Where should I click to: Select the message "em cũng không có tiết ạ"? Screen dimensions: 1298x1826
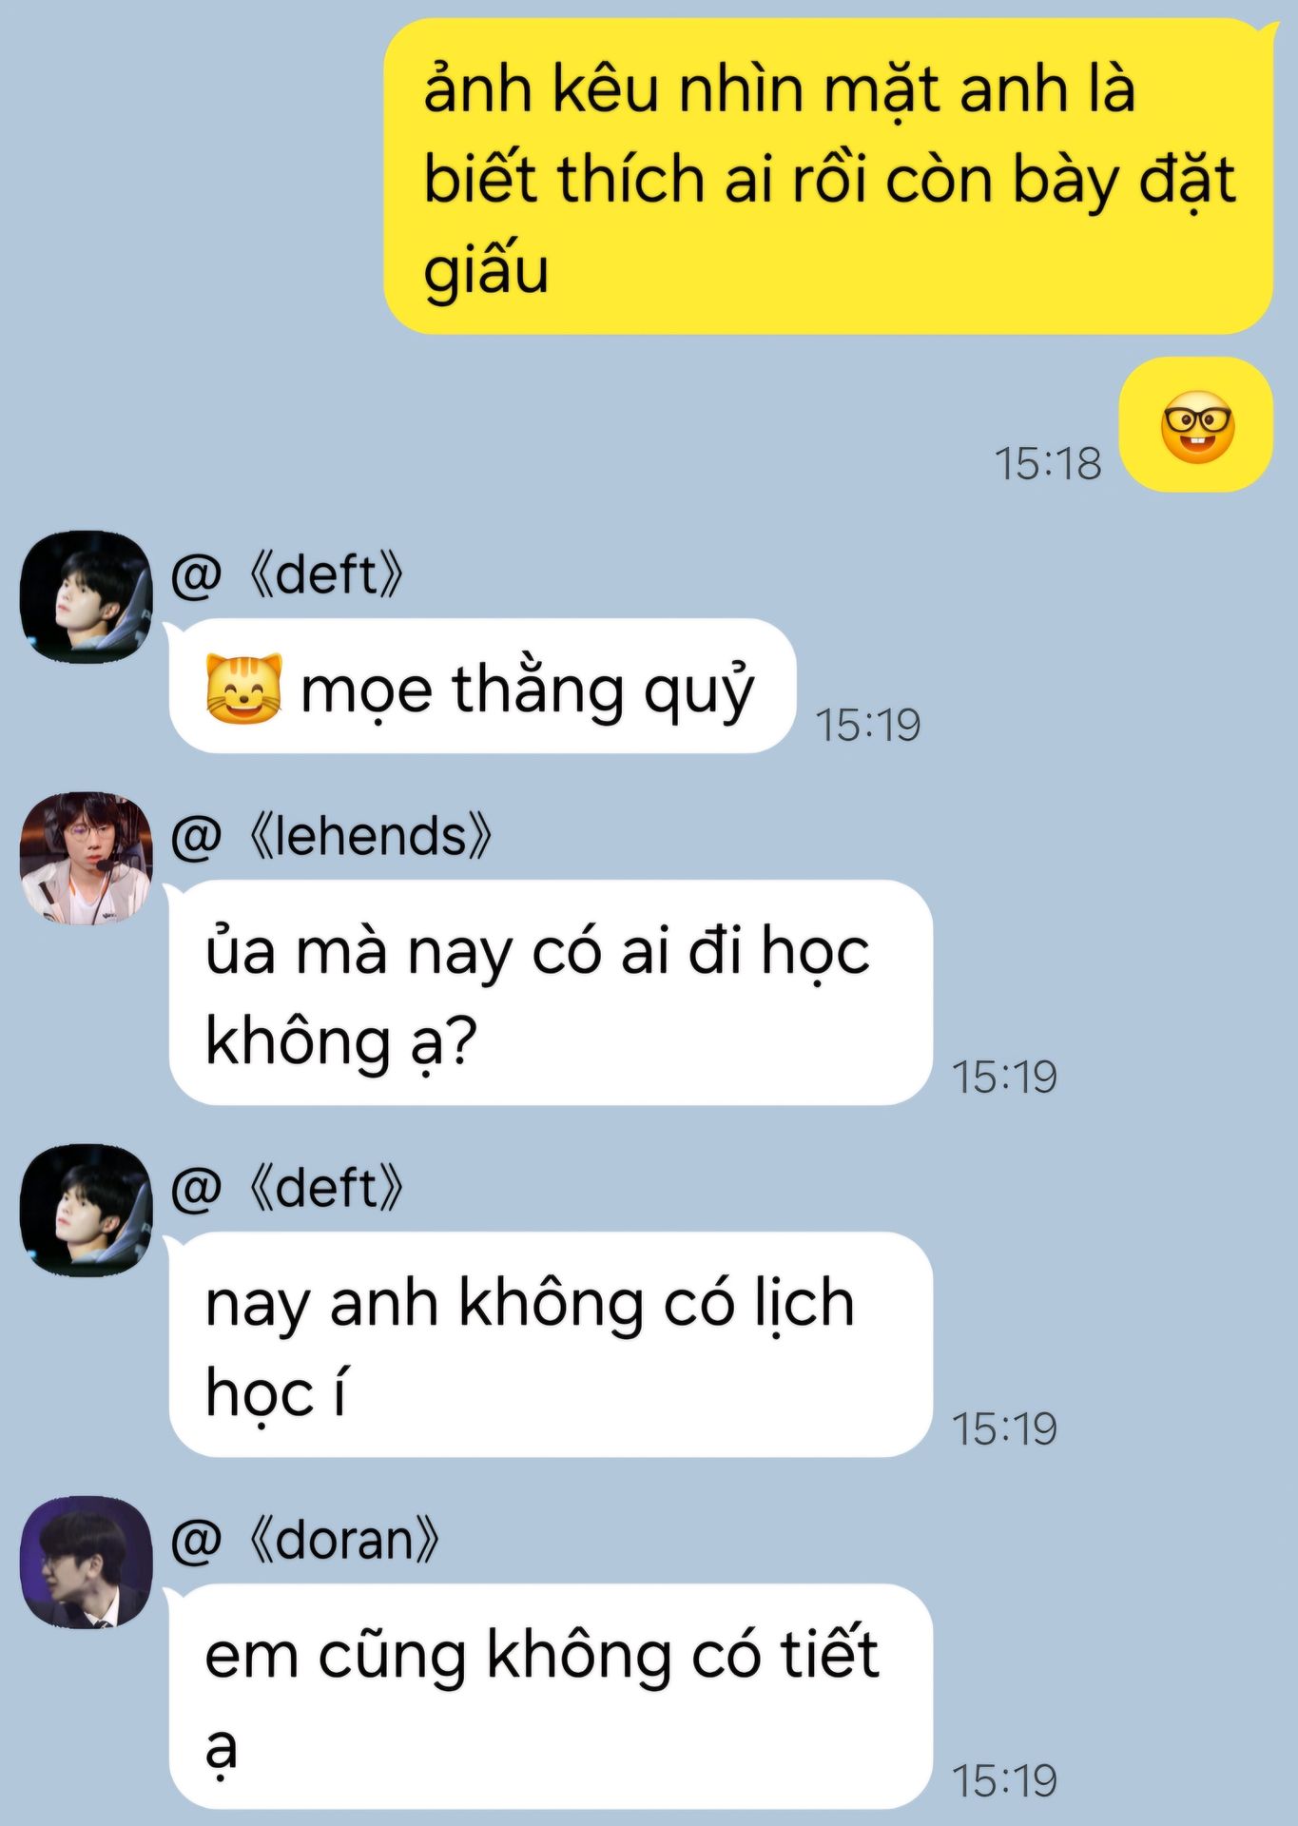551,1697
